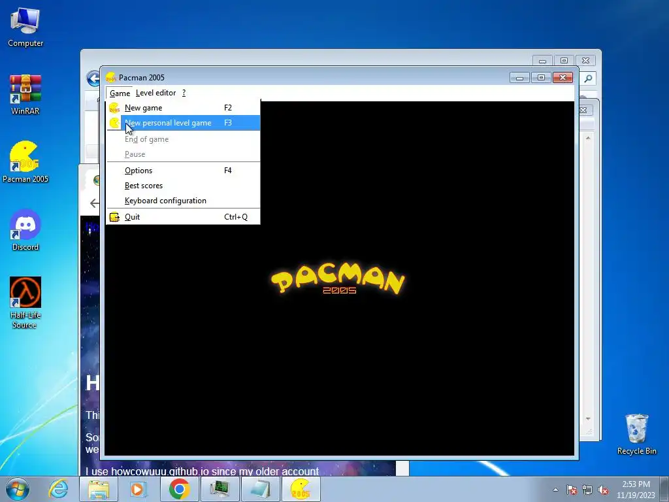Click the back arrow in the browser window
This screenshot has height=502, width=669.
[94, 203]
